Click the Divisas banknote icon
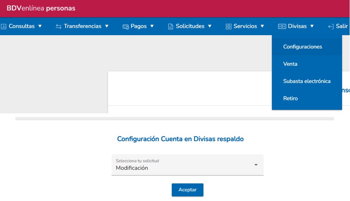The width and height of the screenshot is (350, 201). pyautogui.click(x=282, y=26)
